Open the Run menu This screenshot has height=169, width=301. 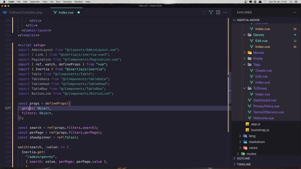click(58, 2)
